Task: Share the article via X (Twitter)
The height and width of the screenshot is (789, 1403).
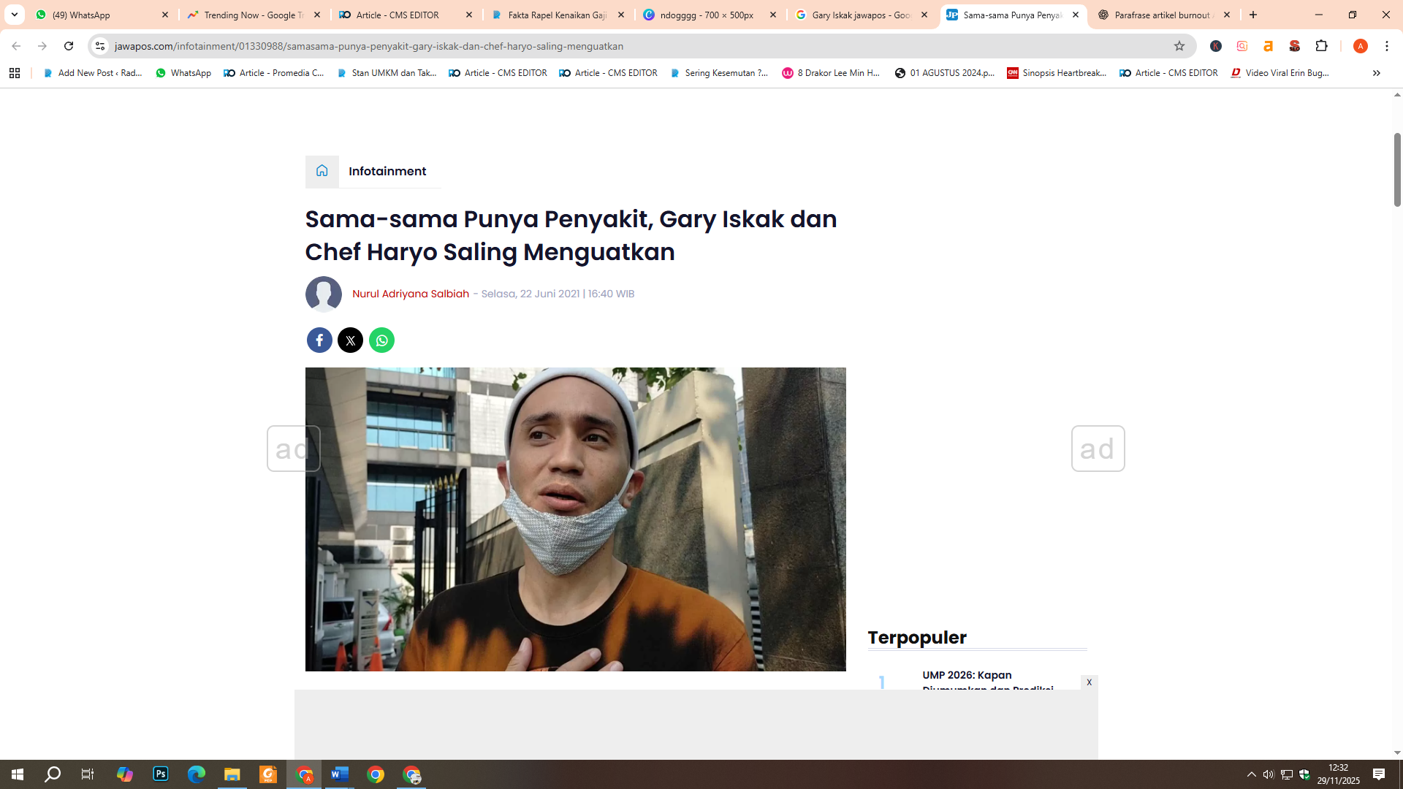Action: point(350,340)
